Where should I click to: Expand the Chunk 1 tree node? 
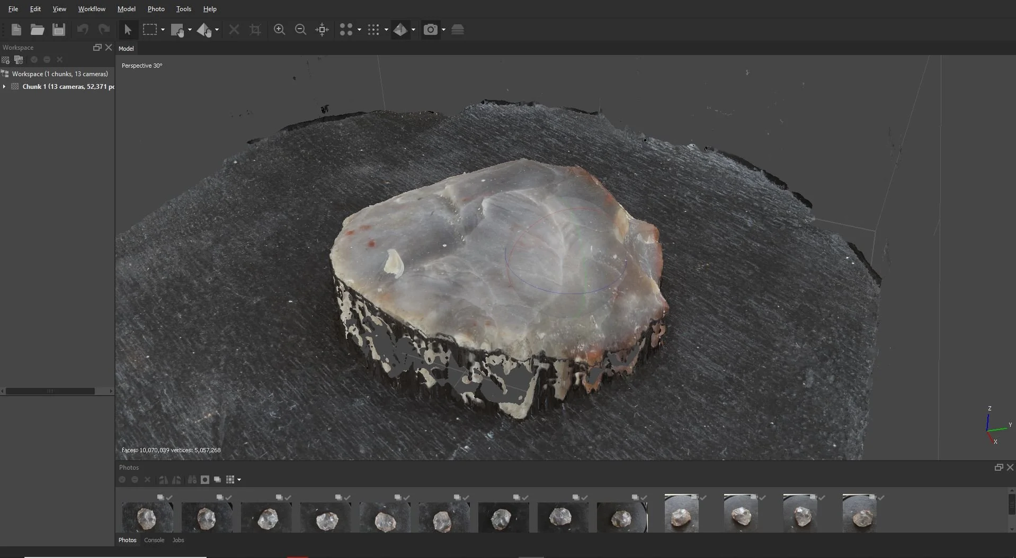pos(5,87)
